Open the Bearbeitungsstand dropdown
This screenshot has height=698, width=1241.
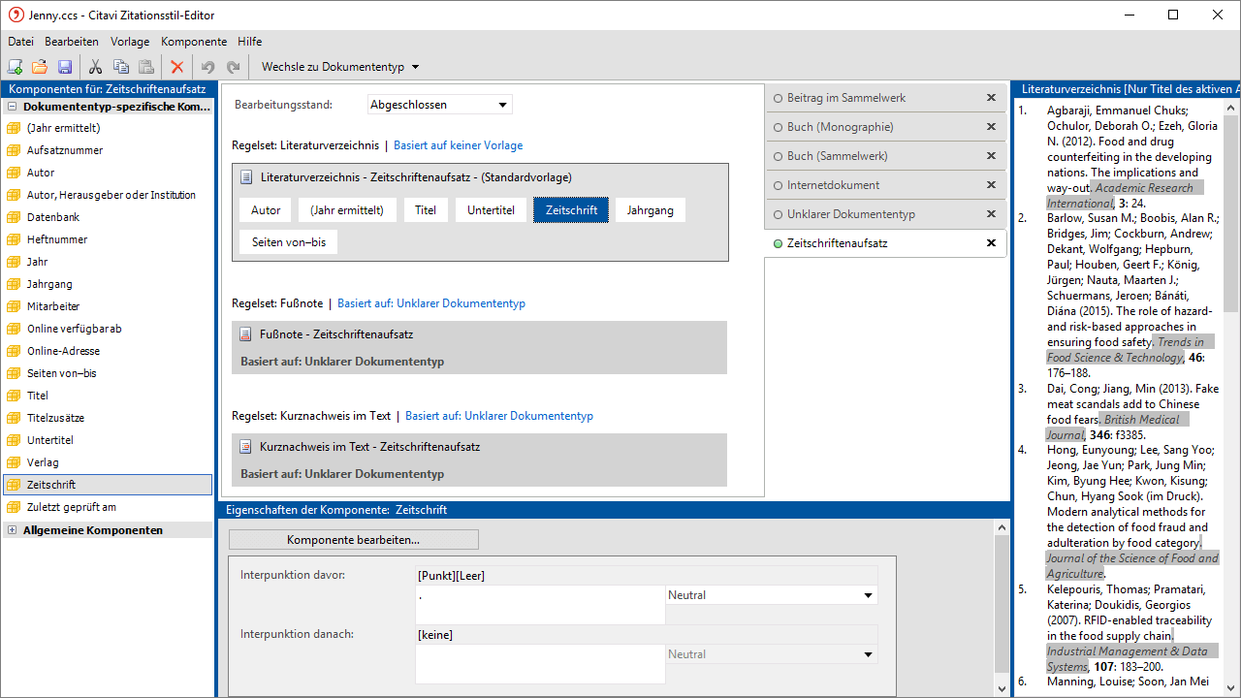click(x=502, y=105)
